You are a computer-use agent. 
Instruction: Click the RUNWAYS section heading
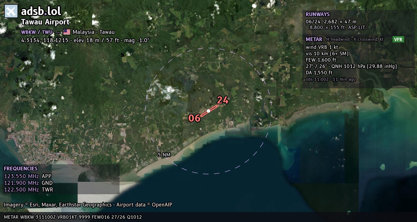pyautogui.click(x=317, y=14)
